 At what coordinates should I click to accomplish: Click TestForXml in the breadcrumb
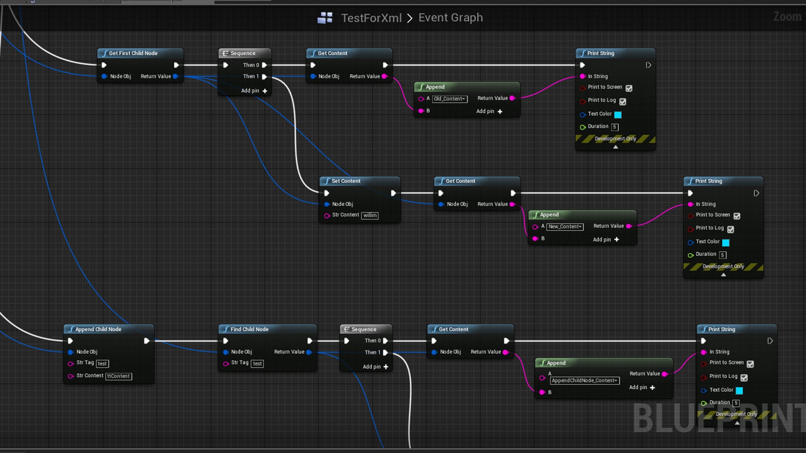(371, 18)
